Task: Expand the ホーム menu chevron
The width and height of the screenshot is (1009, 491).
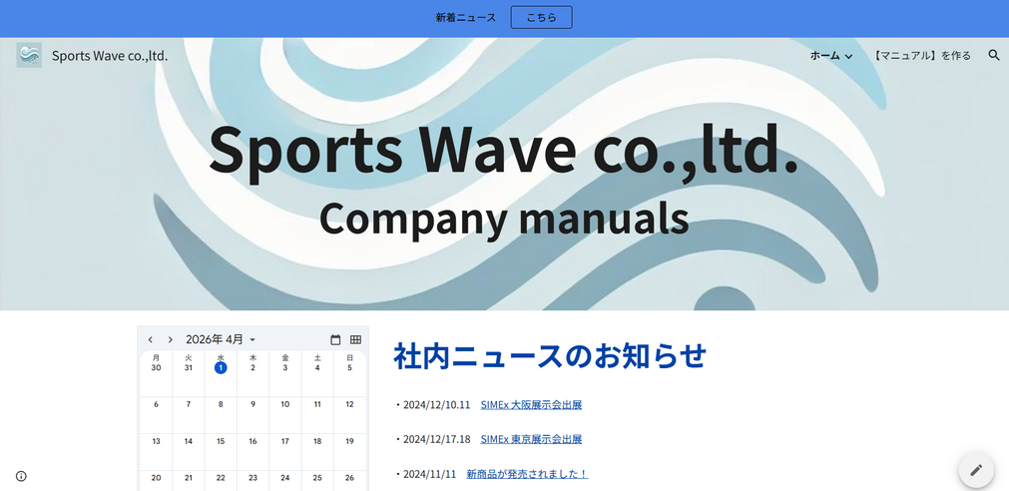Action: (848, 57)
